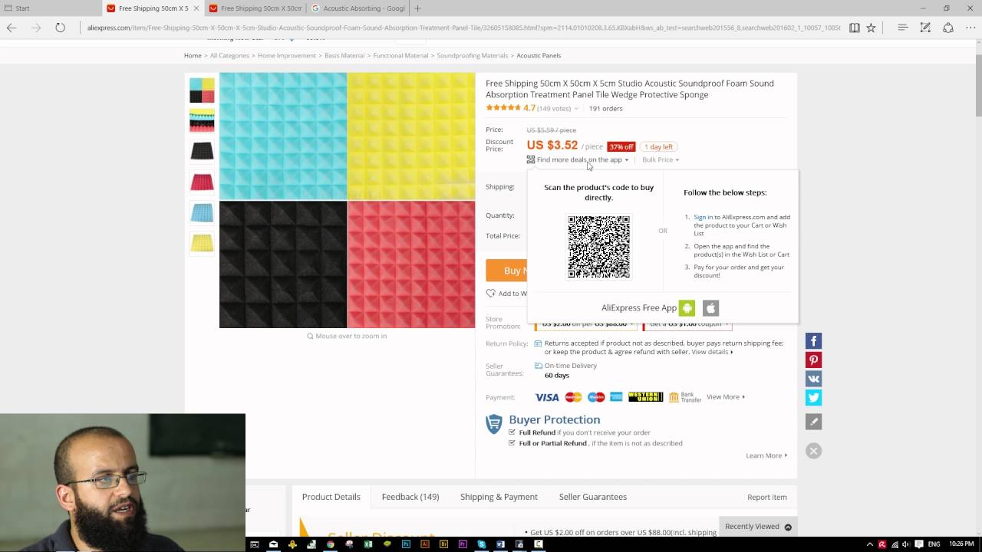982x552 pixels.
Task: Switch to the second Free Shipping 50cm tab
Action: [x=255, y=8]
